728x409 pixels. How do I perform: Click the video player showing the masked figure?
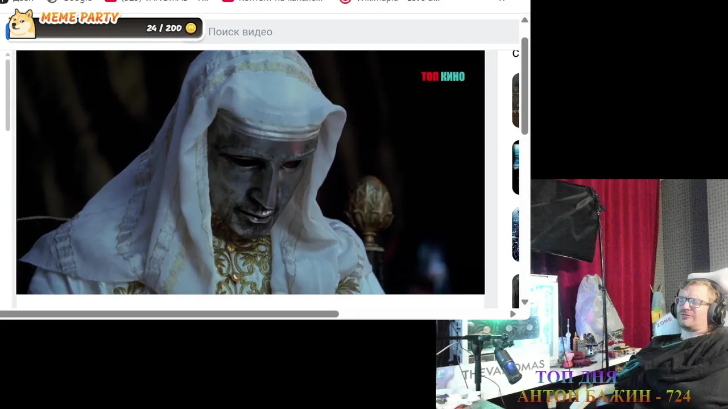[x=250, y=172]
